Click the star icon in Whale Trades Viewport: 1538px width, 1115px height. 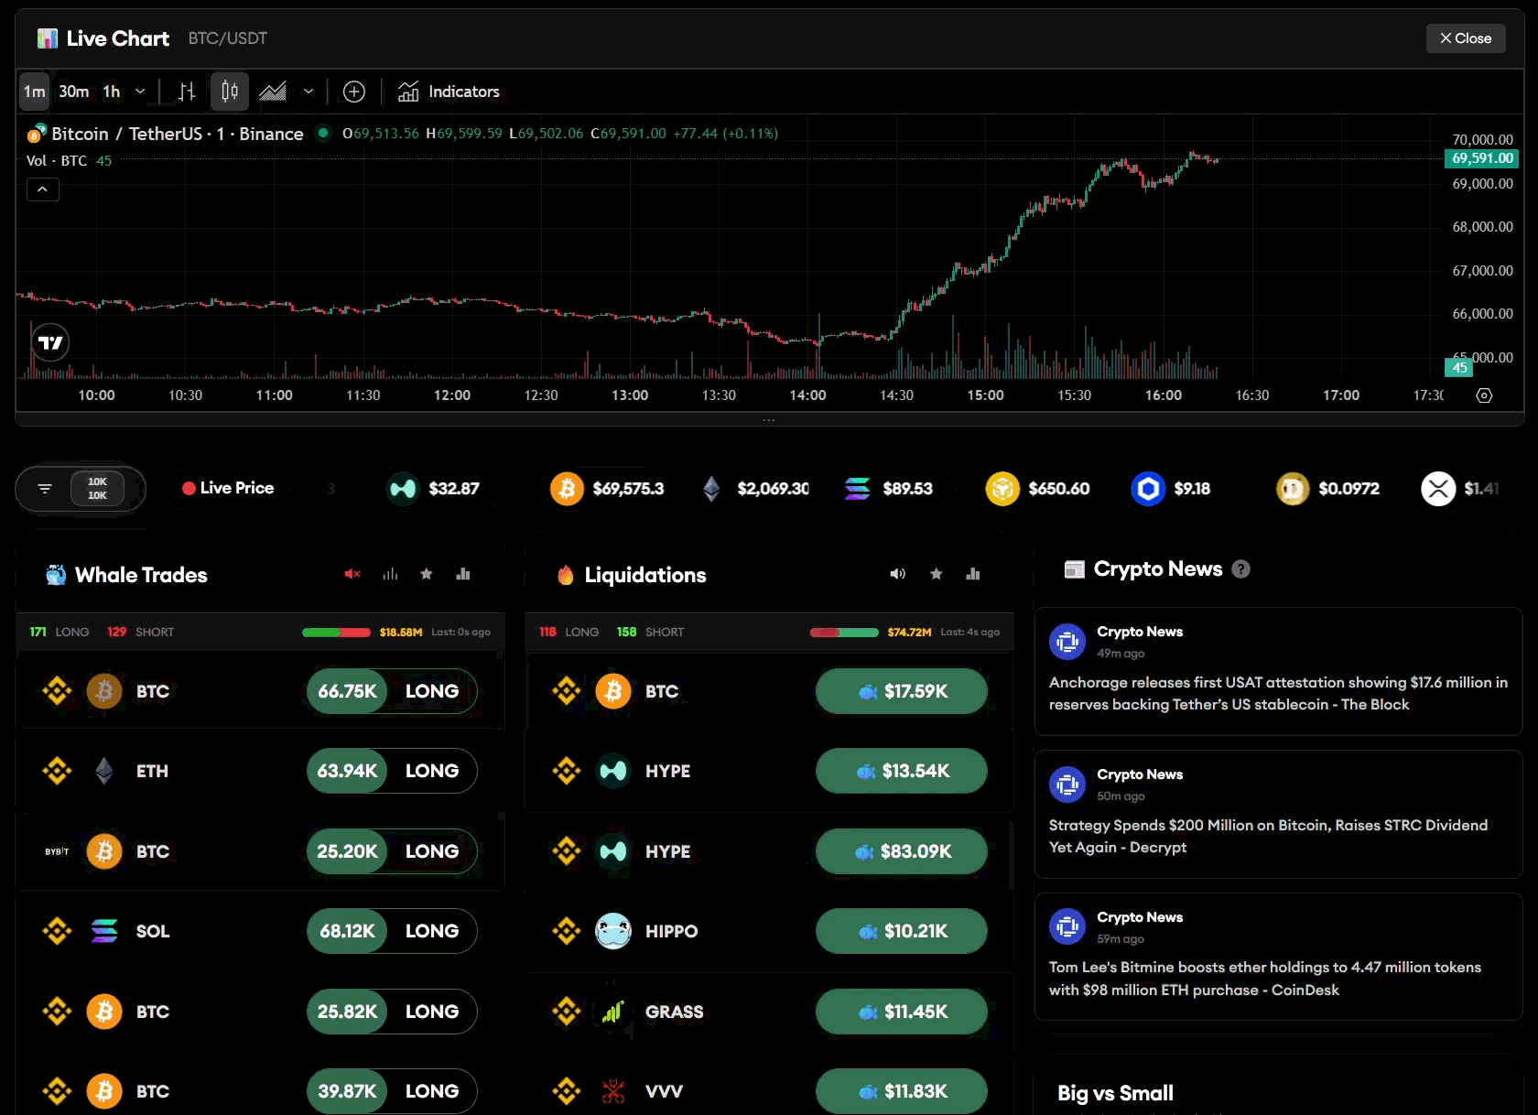(426, 574)
